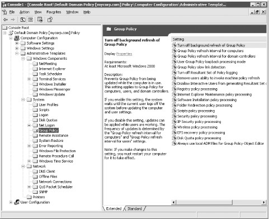Click the Task Scheduler folder icon
This screenshot has height=219, width=269.
point(35,74)
